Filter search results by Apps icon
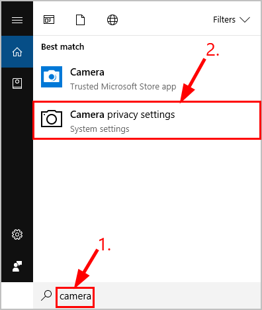Viewport: 262px width, 310px height. pos(49,20)
